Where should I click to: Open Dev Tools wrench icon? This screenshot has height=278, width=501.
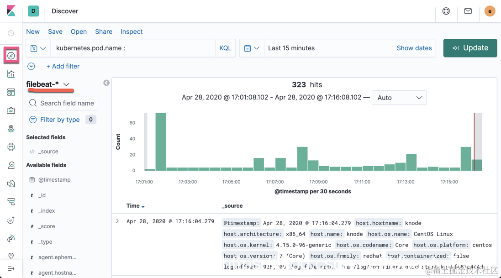pyautogui.click(x=11, y=256)
